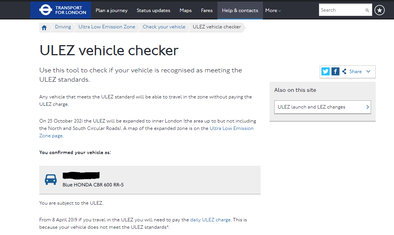The height and width of the screenshot is (235, 394).
Task: Select Status updates in navigation bar
Action: pos(153,11)
